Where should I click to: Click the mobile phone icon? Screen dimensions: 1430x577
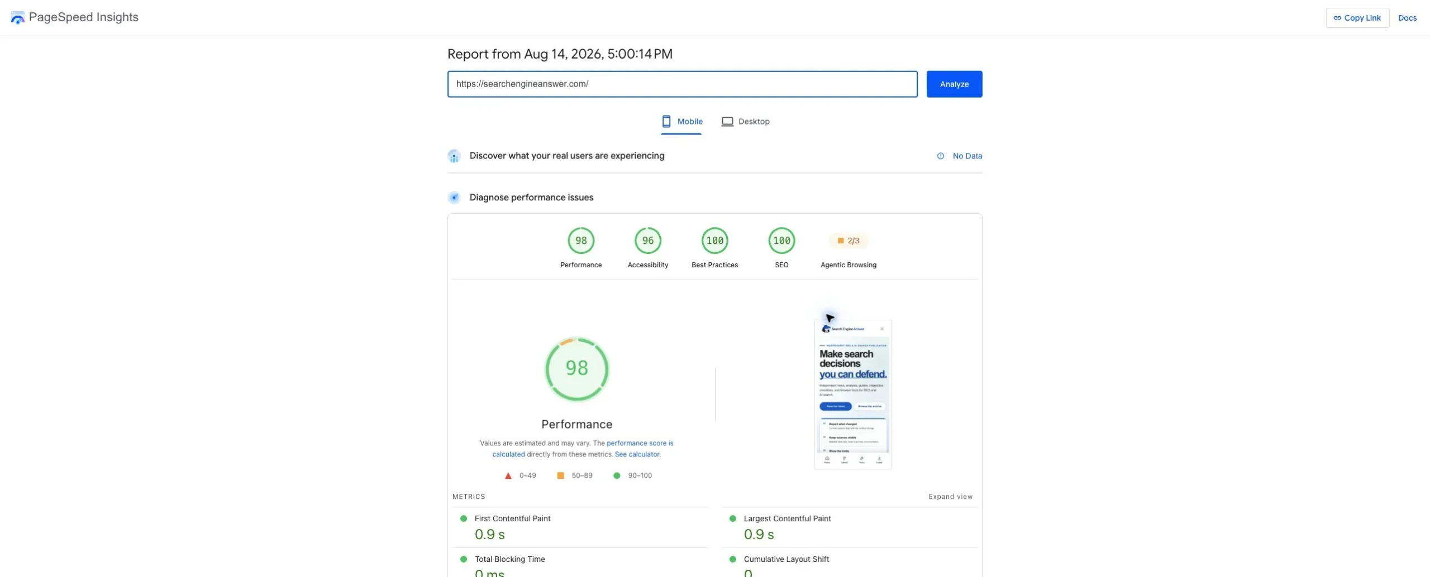click(666, 122)
